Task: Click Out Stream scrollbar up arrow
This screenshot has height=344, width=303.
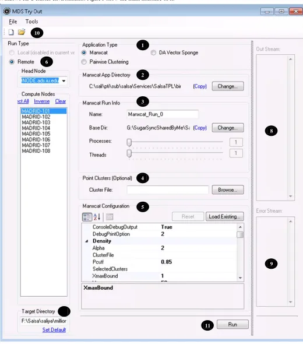Action: click(x=291, y=59)
